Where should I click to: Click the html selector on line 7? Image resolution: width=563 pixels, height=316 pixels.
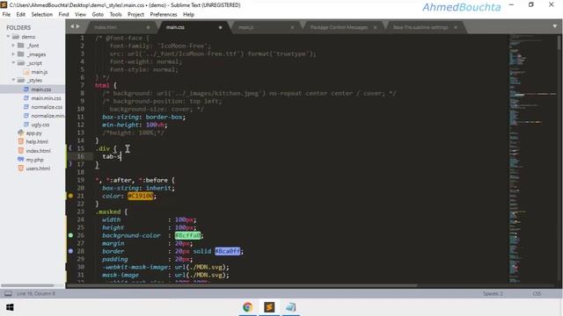[102, 85]
